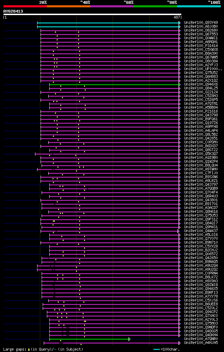
Task: Click the green ~80% legend segment
Action: point(155,6)
